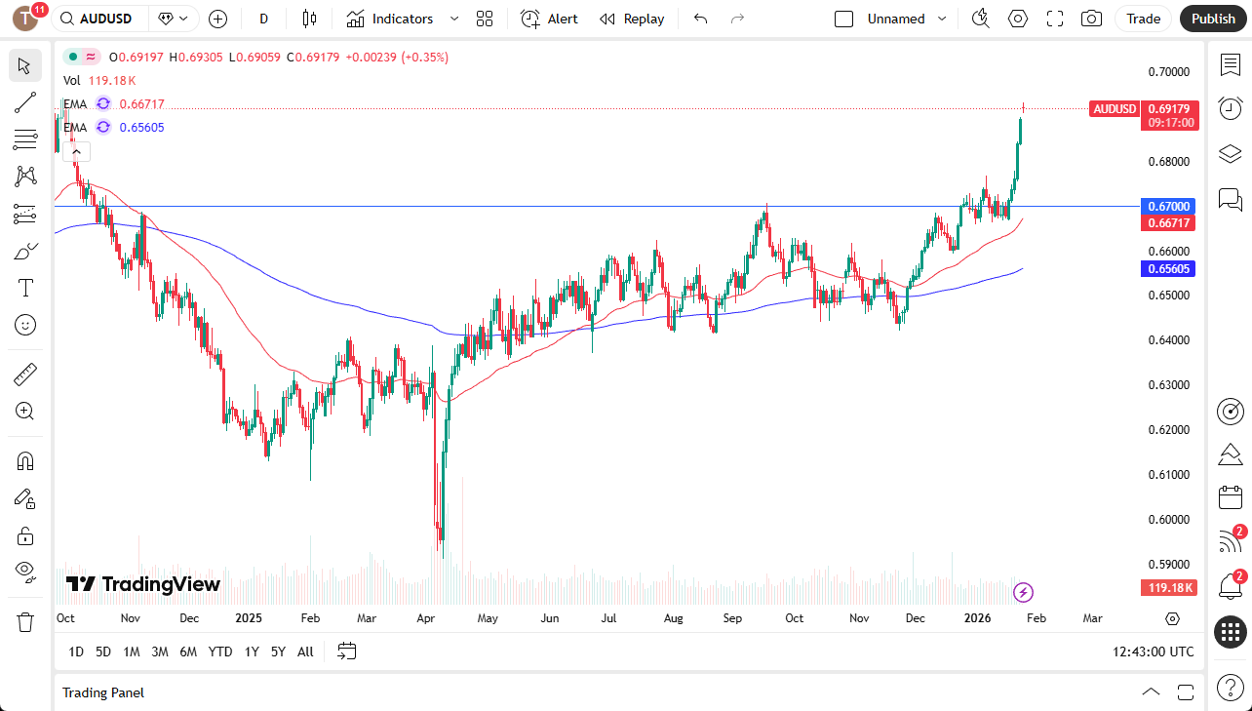Expand the Unnamed layout dropdown
1252x711 pixels.
[941, 19]
